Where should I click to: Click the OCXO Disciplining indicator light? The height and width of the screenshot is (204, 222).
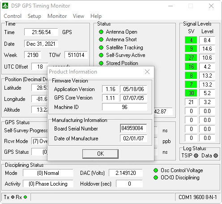[x=156, y=178]
